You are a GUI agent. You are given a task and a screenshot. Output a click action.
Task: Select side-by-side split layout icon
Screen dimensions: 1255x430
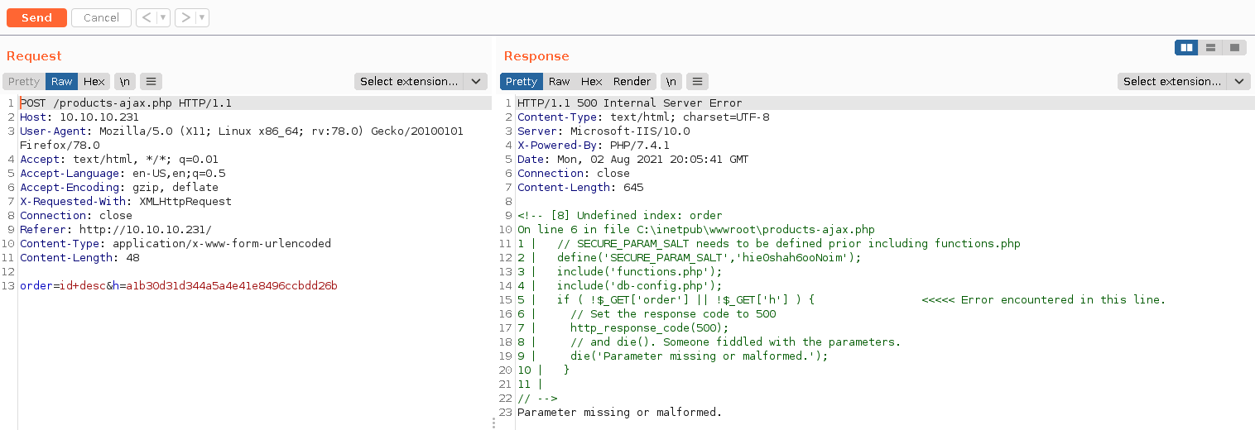1186,48
